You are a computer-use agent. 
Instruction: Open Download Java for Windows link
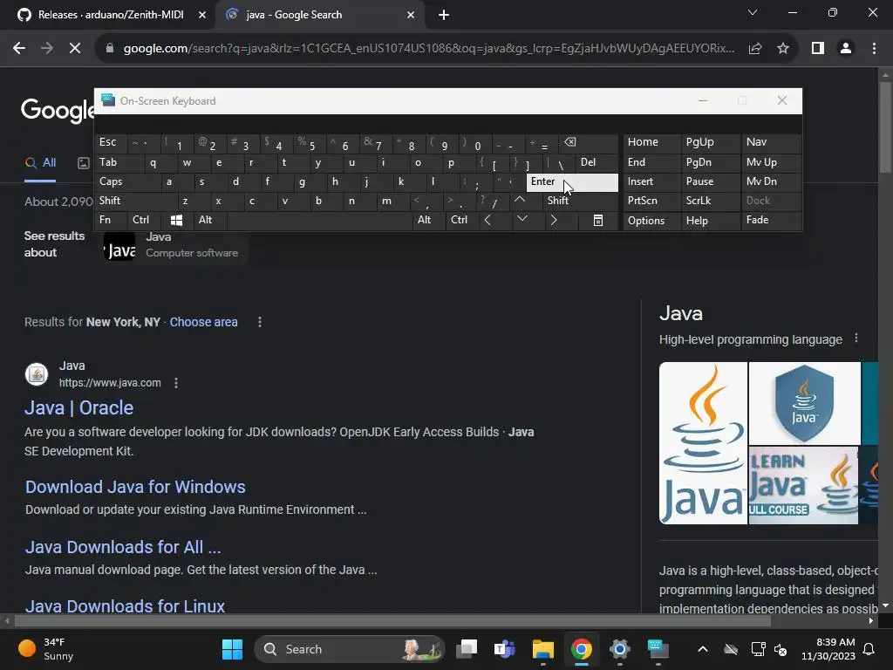135,487
